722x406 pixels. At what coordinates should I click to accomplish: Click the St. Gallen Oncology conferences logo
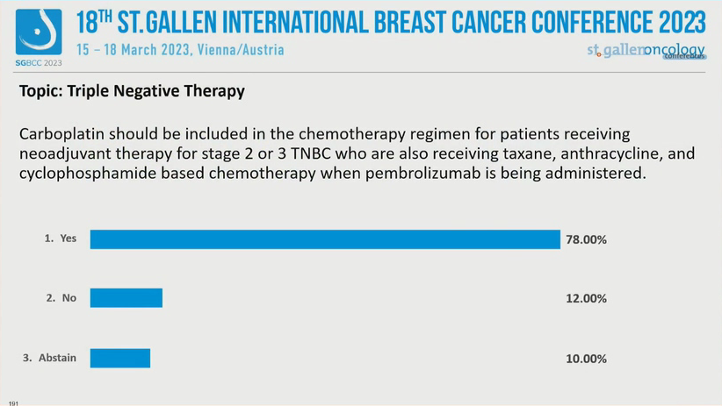click(x=646, y=51)
